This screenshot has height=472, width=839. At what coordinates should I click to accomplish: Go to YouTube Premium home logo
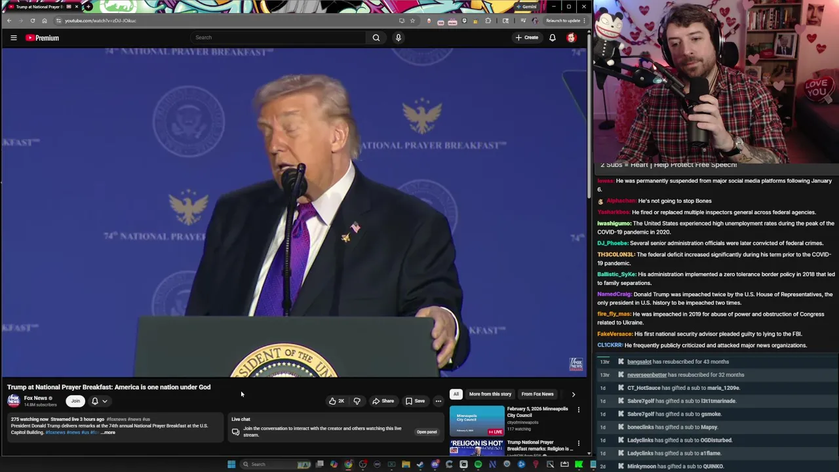(43, 38)
